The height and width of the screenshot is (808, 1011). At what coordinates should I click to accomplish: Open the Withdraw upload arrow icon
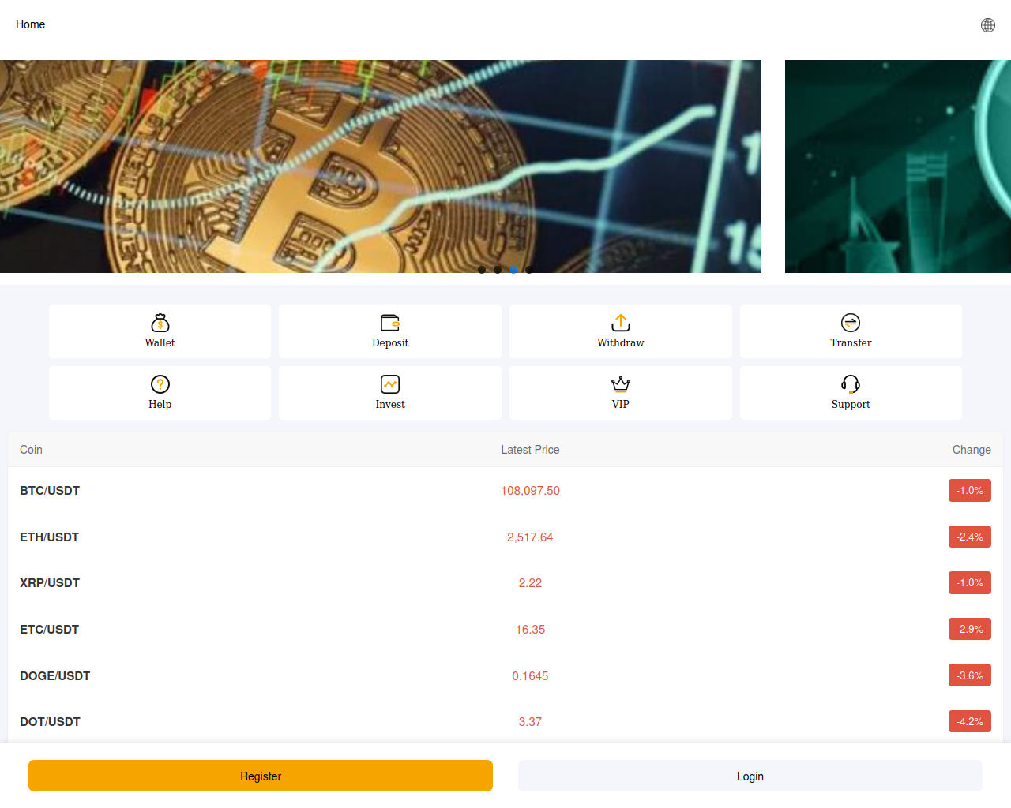tap(621, 323)
